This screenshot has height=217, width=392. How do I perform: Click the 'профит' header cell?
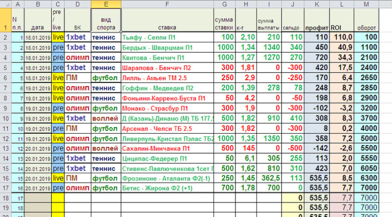coord(317,27)
